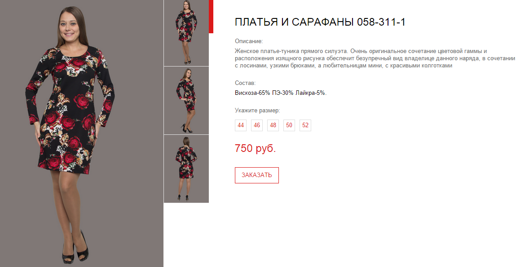The image size is (516, 267).
Task: Click the Состав label
Action: click(x=245, y=83)
